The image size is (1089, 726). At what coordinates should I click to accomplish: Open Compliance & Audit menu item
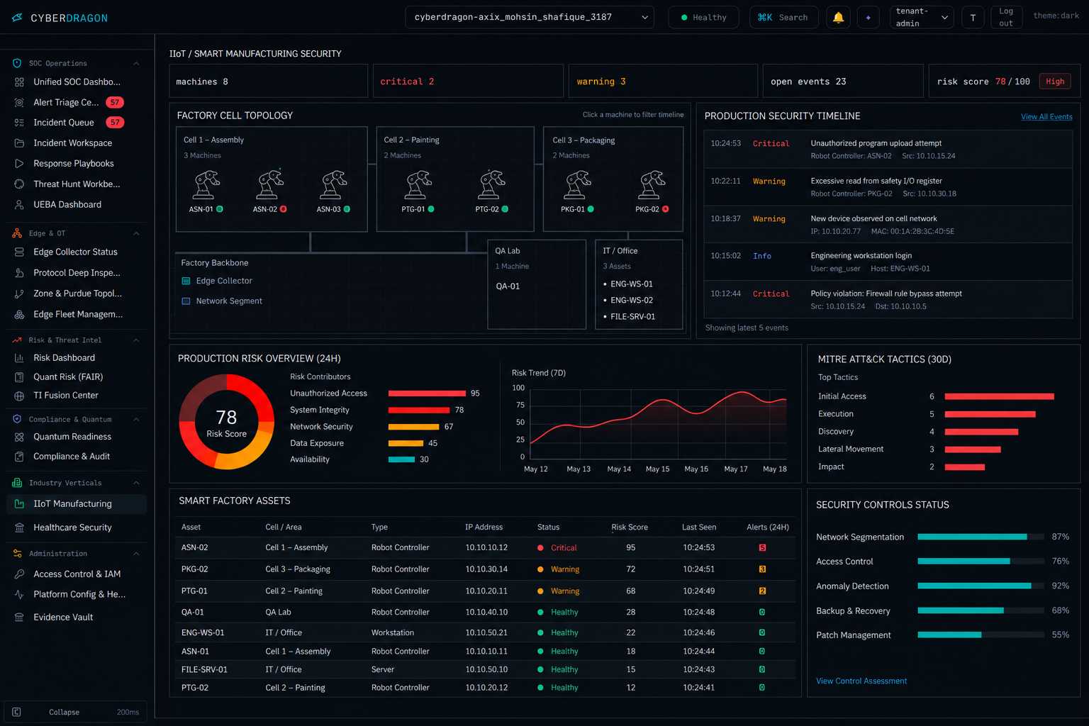coord(77,457)
